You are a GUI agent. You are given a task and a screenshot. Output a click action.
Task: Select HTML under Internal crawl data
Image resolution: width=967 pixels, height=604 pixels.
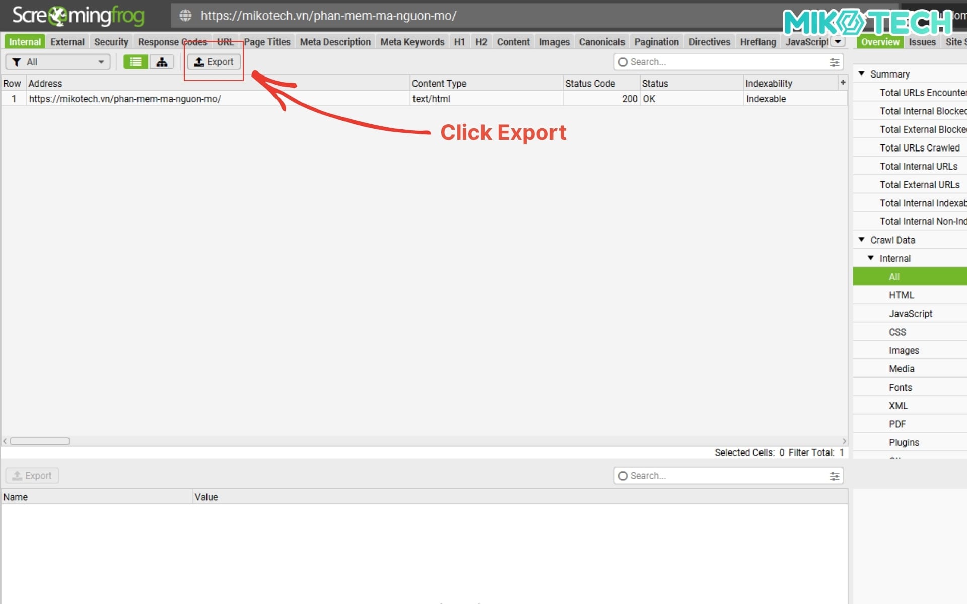tap(902, 295)
